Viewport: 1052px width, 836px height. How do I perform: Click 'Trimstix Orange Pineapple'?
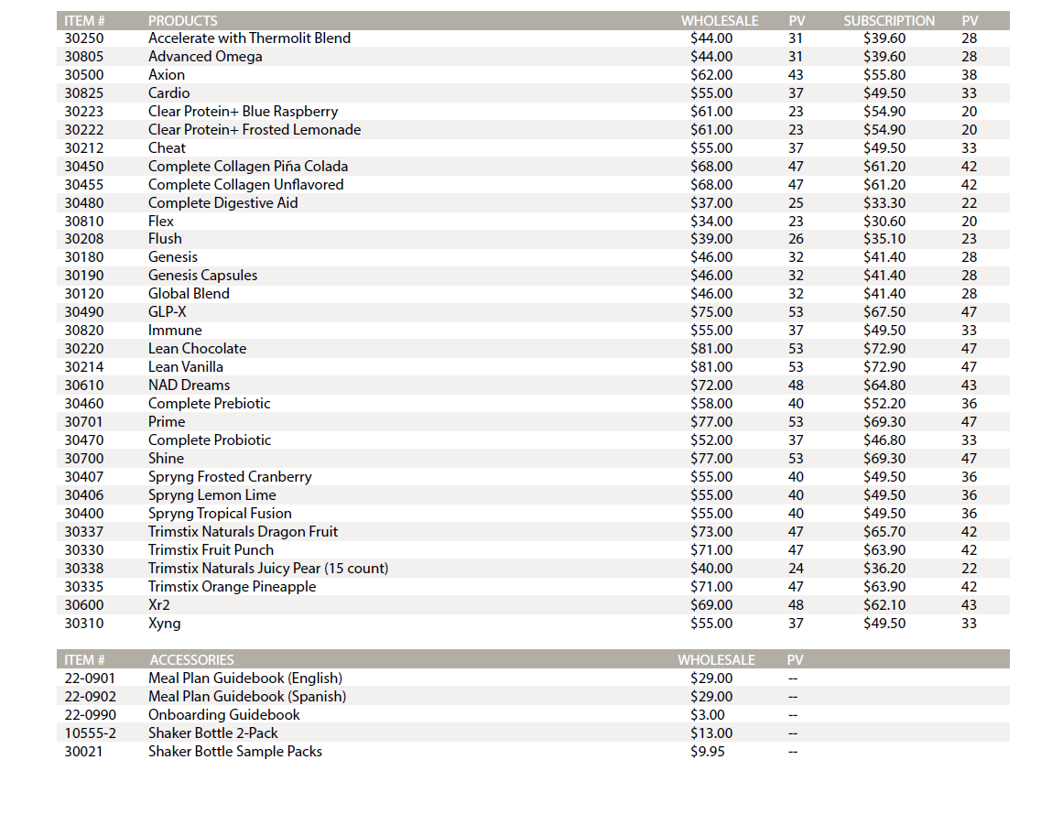(233, 586)
